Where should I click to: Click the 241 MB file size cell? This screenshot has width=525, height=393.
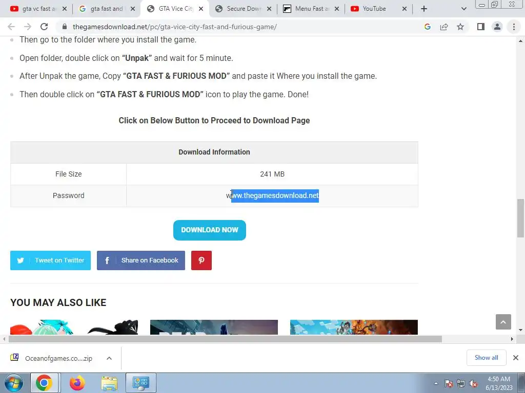tap(272, 174)
